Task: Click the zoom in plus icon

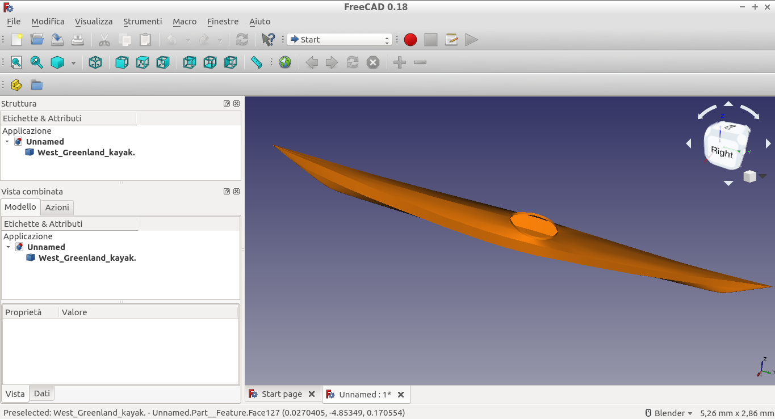Action: (x=400, y=62)
